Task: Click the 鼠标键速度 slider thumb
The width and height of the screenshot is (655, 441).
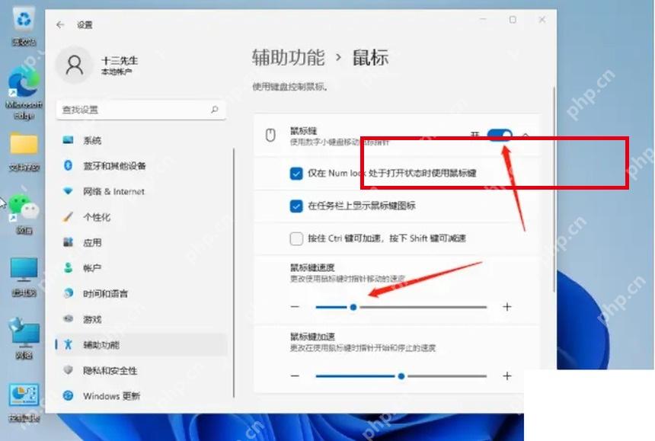Action: click(x=353, y=307)
